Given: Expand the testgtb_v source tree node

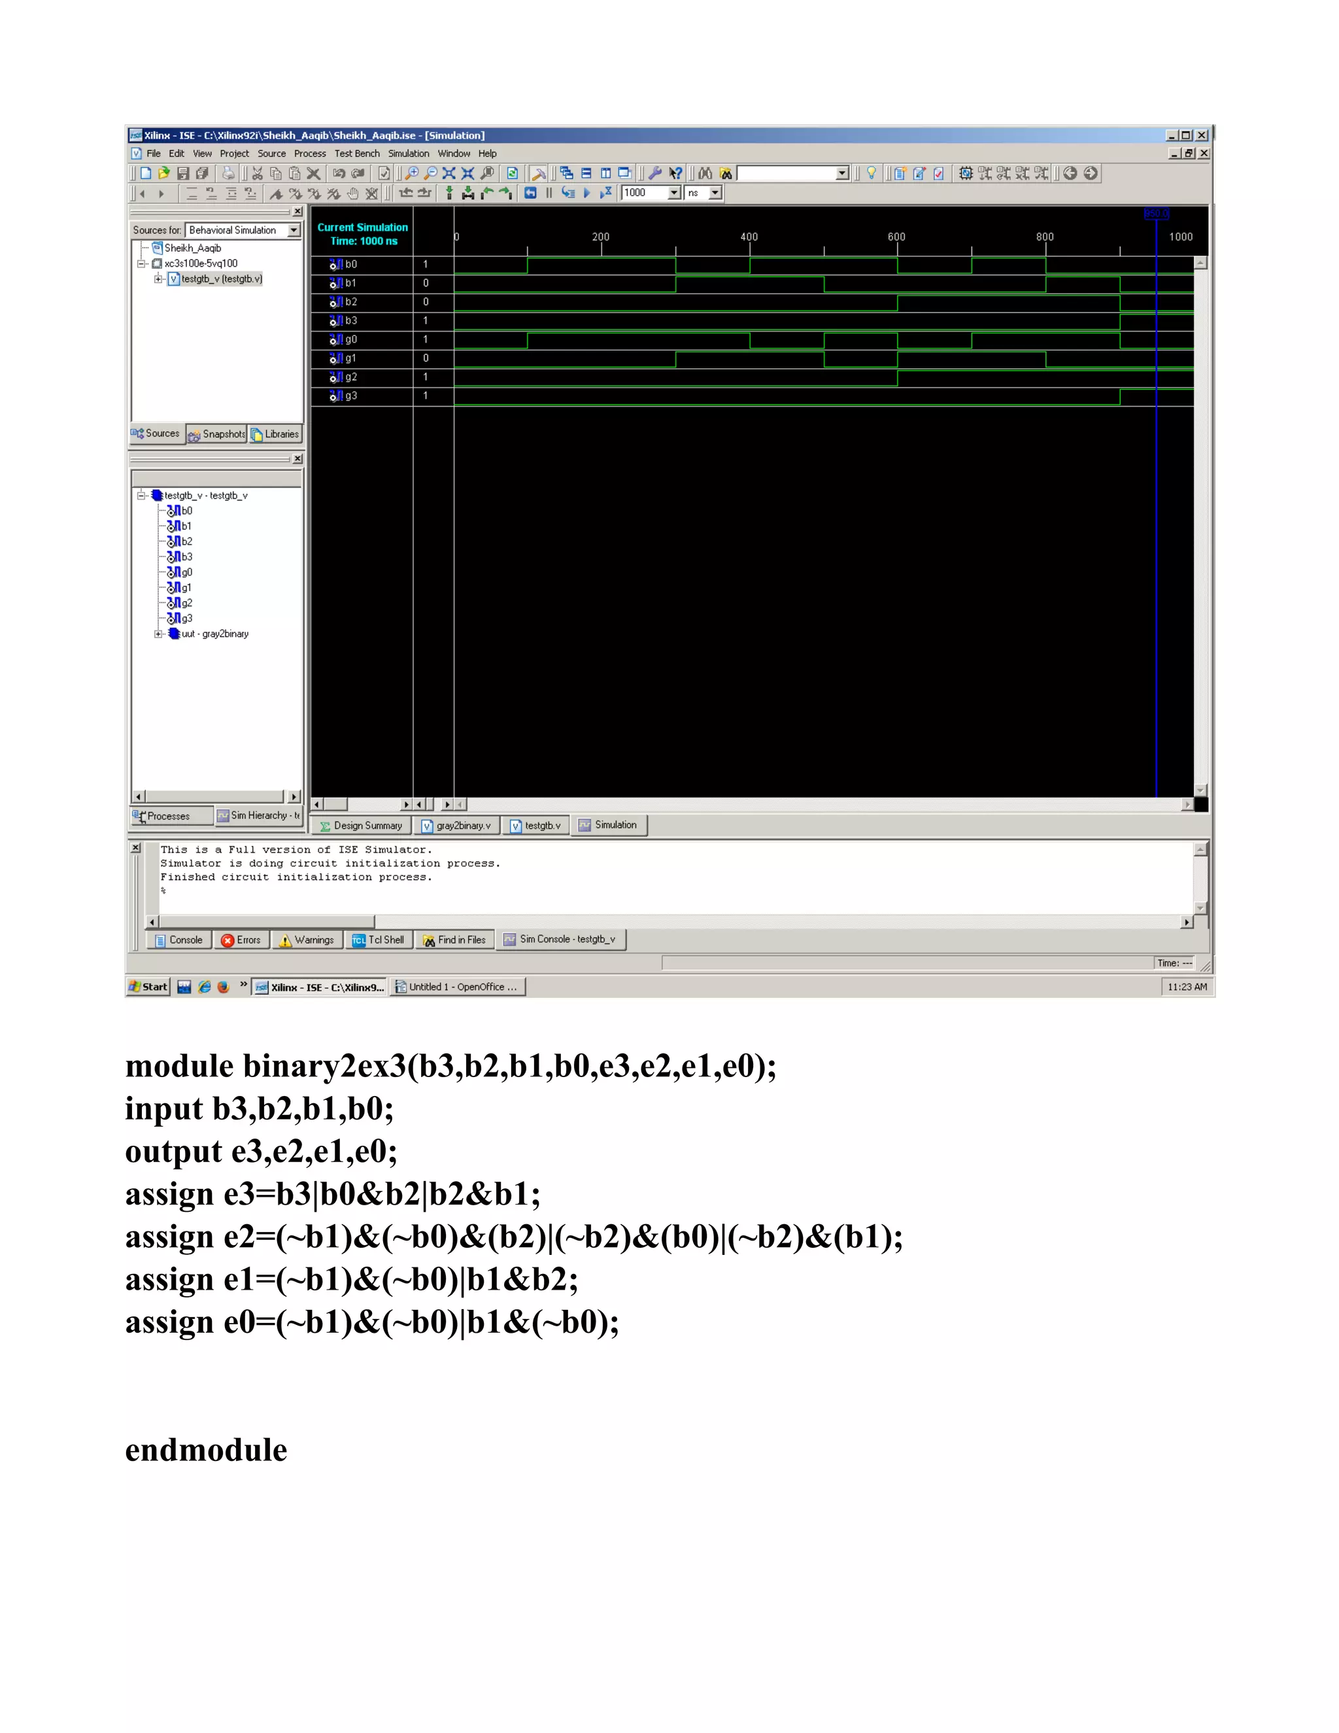Looking at the screenshot, I should (x=159, y=279).
